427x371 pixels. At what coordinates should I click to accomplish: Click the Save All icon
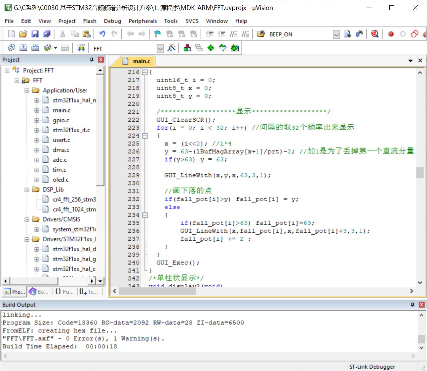[x=47, y=34]
